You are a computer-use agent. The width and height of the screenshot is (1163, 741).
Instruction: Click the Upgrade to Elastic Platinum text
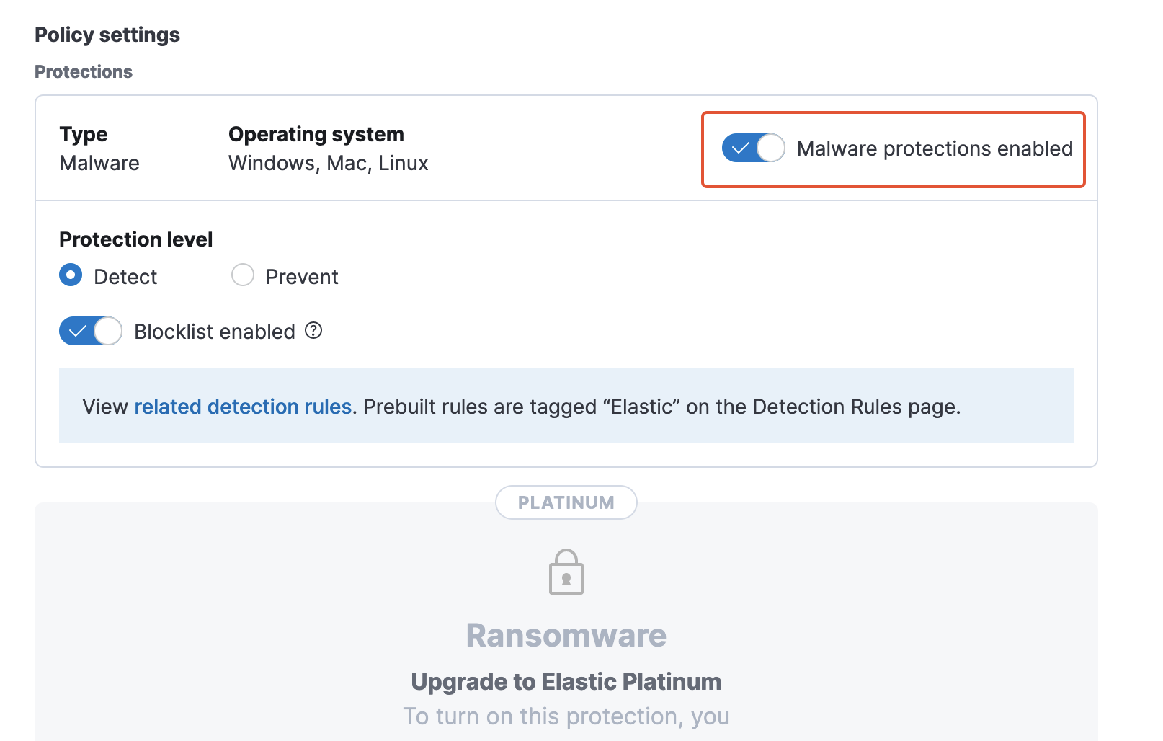pyautogui.click(x=566, y=682)
